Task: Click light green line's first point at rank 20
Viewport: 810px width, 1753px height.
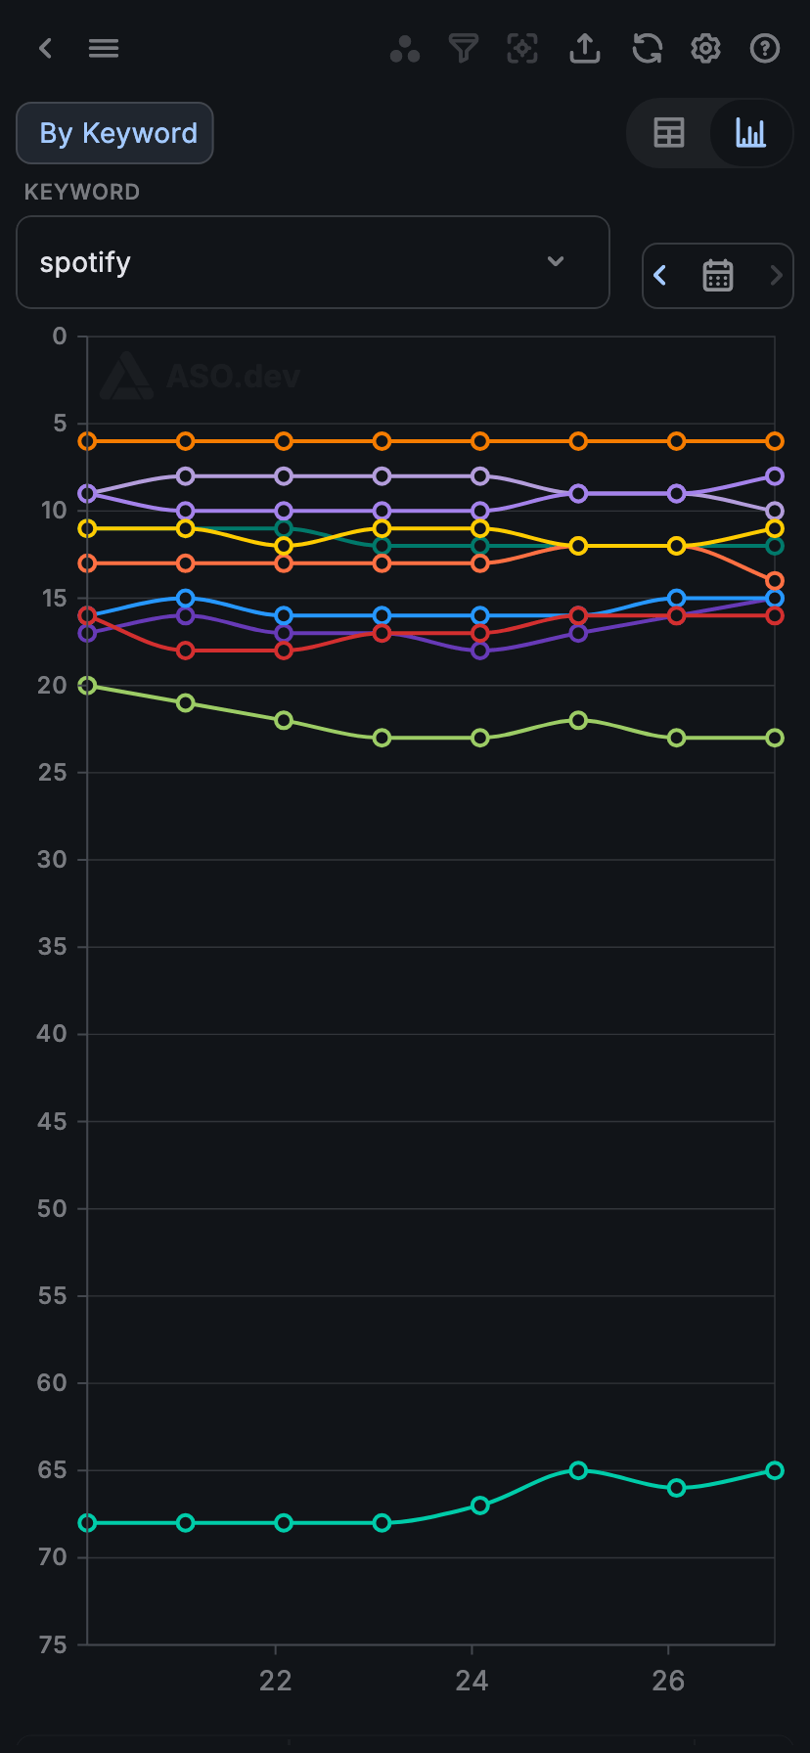Action: 88,686
